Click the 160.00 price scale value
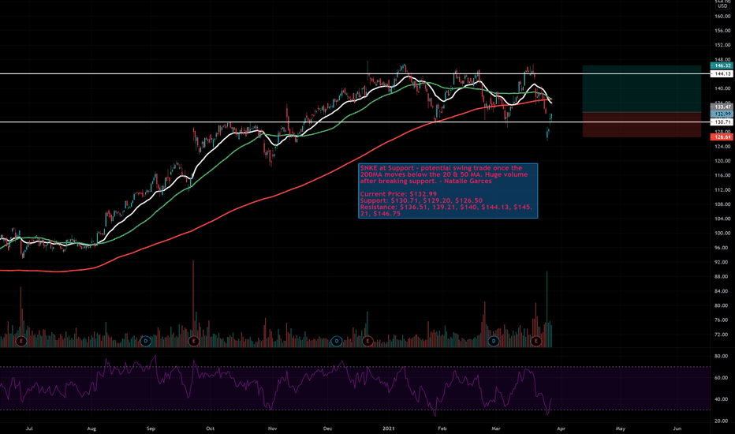This screenshot has width=735, height=434. 722,16
